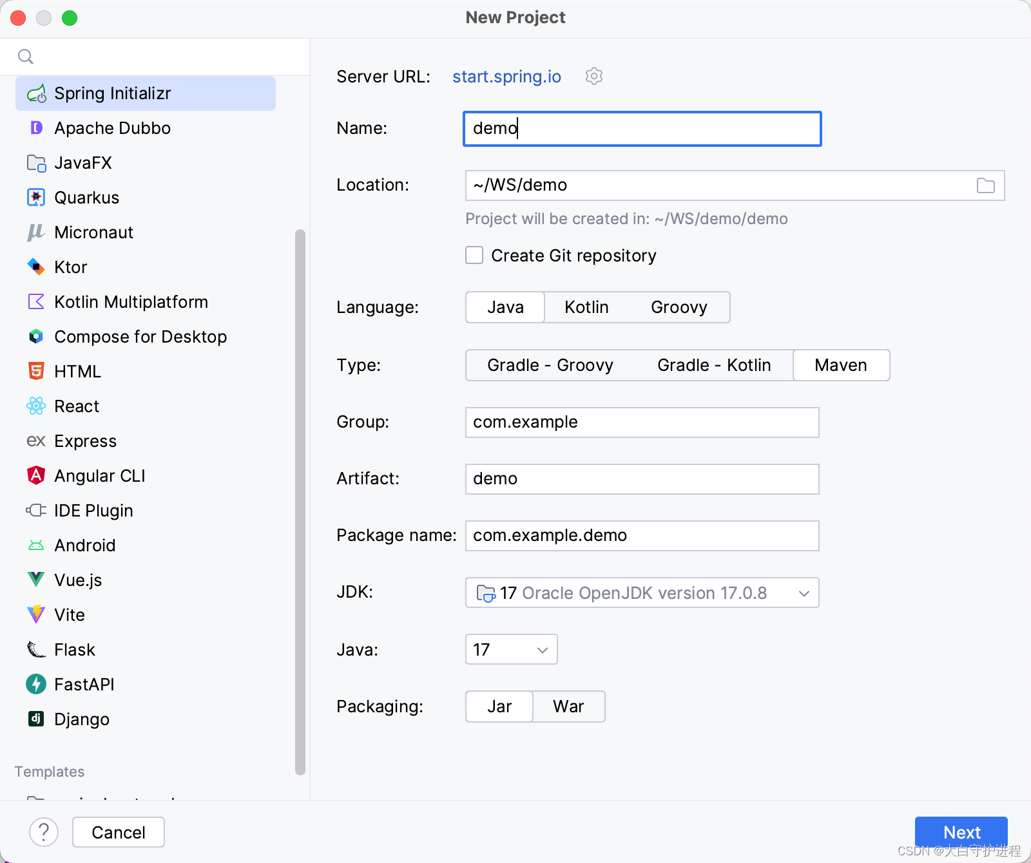
Task: Click the Next button
Action: [x=961, y=832]
